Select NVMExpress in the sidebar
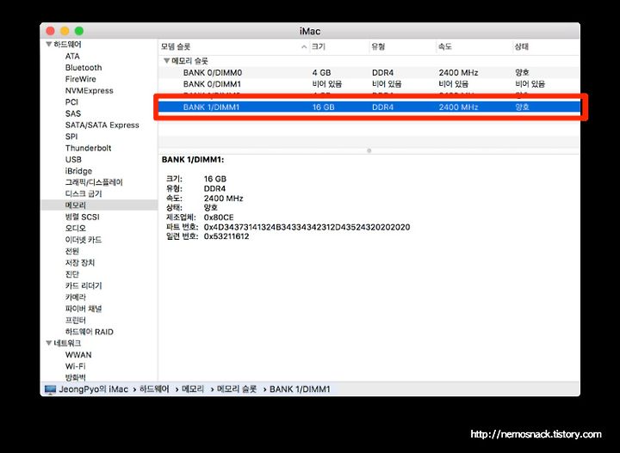The height and width of the screenshot is (453, 620). coord(90,90)
